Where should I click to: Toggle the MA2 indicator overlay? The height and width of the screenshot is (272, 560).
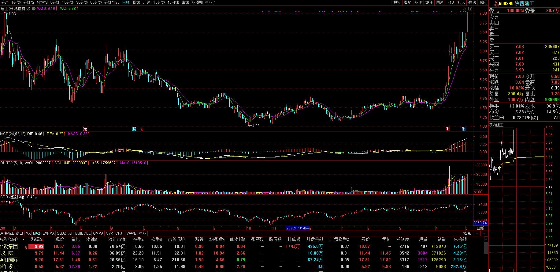[x=36, y=233]
